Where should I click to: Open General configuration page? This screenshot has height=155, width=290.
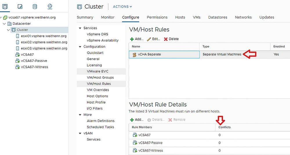[x=93, y=59]
